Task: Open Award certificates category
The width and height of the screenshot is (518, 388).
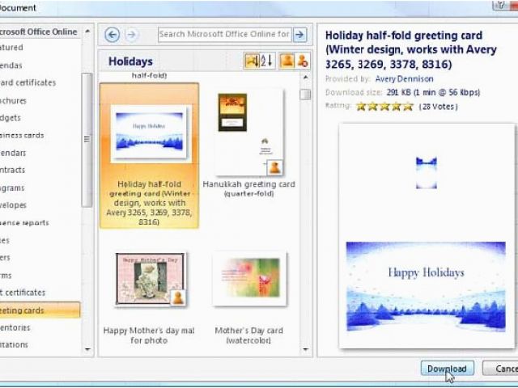Action: pos(28,82)
